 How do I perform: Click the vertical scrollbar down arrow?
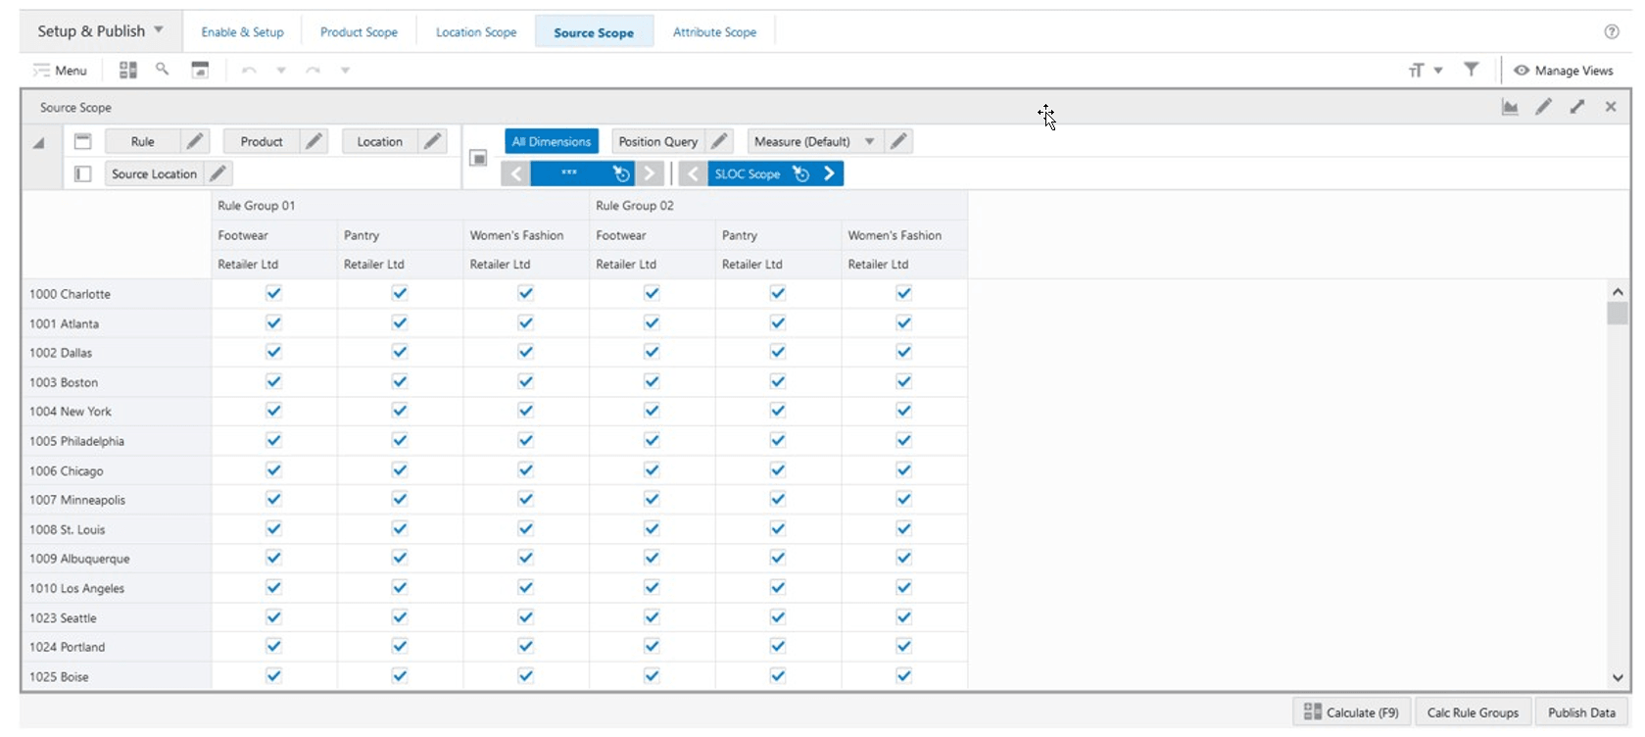coord(1617,677)
